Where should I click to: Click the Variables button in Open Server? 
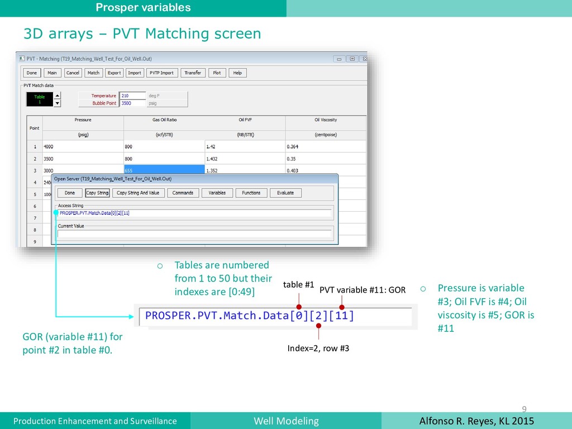217,193
